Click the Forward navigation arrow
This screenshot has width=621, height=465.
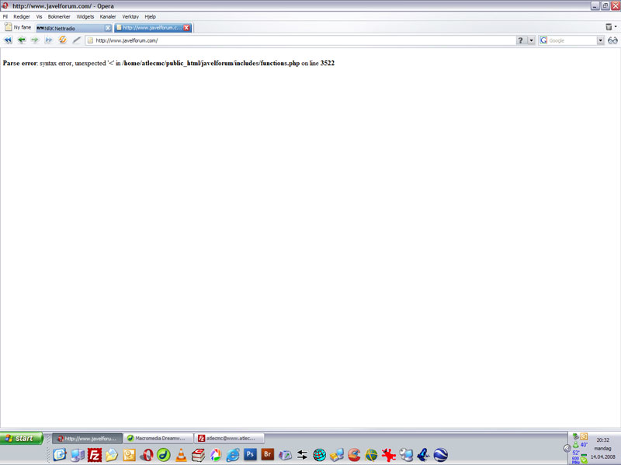pos(34,40)
